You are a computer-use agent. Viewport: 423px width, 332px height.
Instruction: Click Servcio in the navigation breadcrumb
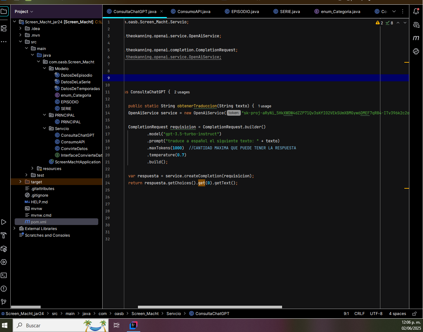pyautogui.click(x=174, y=314)
